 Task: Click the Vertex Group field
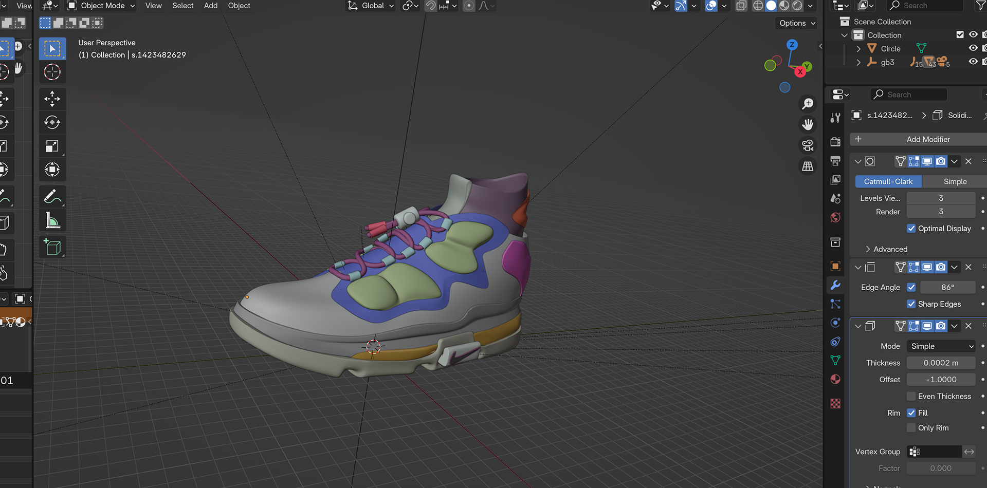[935, 452]
